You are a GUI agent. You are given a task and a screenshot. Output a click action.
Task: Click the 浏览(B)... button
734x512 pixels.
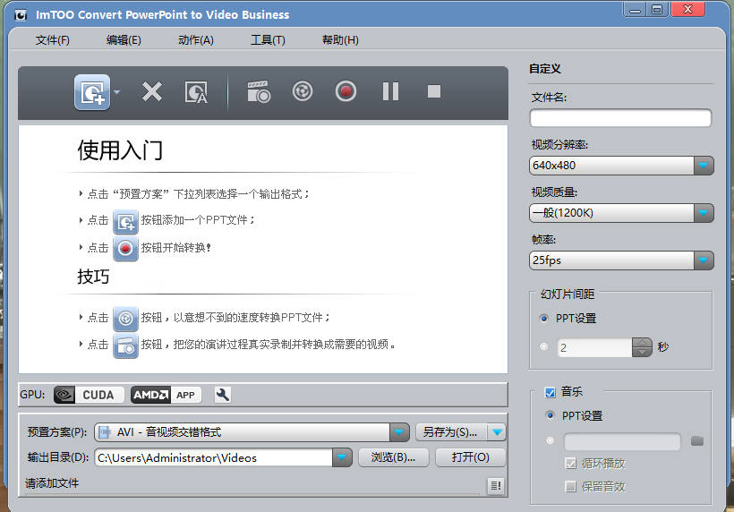[x=393, y=457]
